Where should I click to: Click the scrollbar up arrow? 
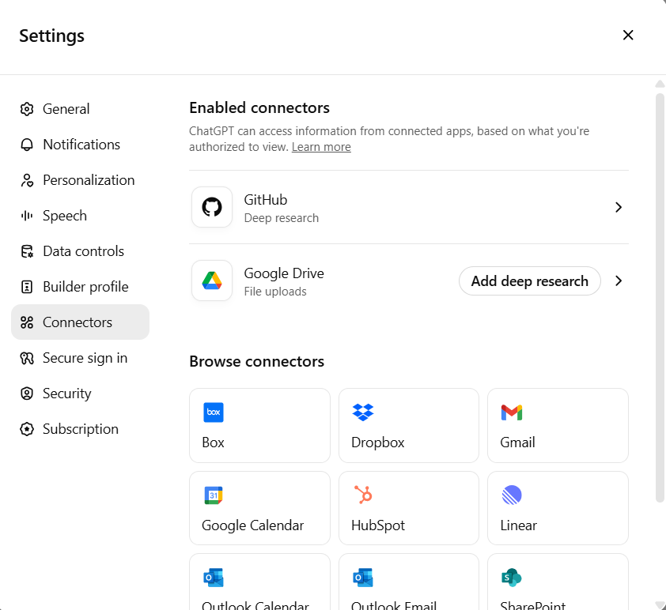coord(660,84)
